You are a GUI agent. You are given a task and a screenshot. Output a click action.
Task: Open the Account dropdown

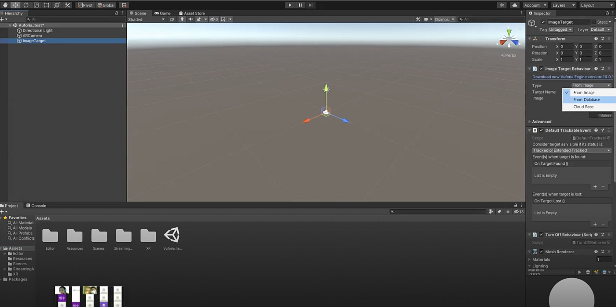click(535, 5)
